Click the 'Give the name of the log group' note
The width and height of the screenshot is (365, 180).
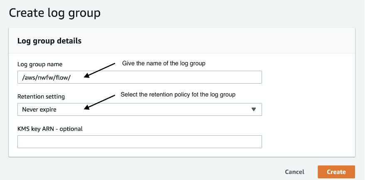[164, 63]
